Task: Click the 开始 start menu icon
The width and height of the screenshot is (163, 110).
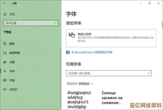Action: coord(5,80)
